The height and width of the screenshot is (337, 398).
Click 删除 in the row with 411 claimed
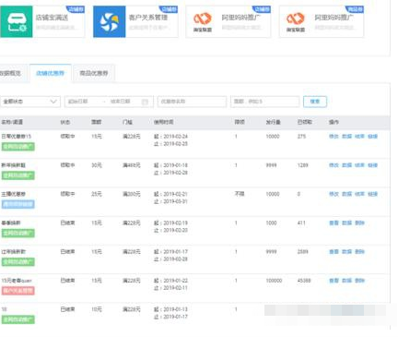(359, 223)
